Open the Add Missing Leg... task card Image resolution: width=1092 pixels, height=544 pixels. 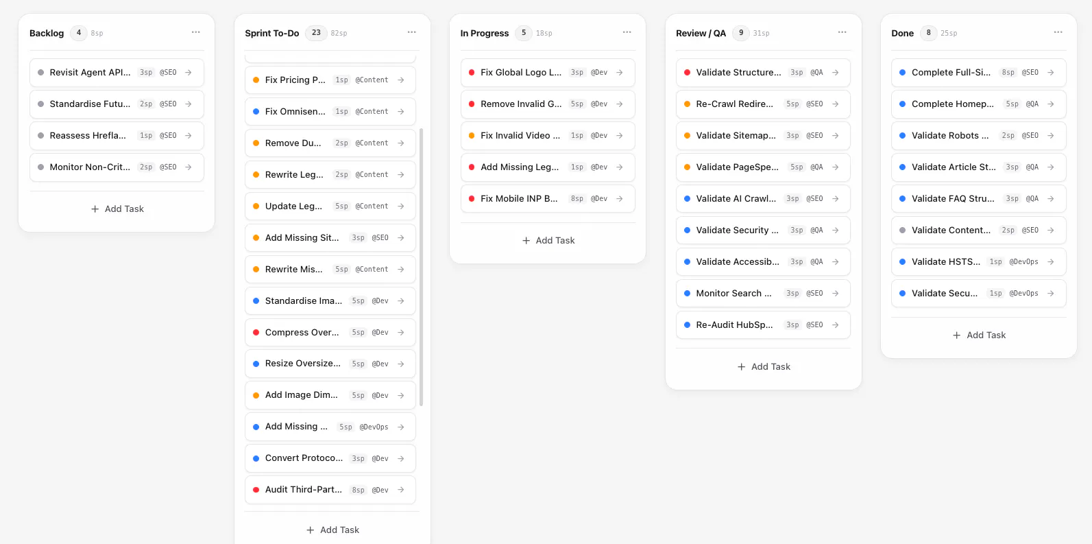[x=548, y=167]
